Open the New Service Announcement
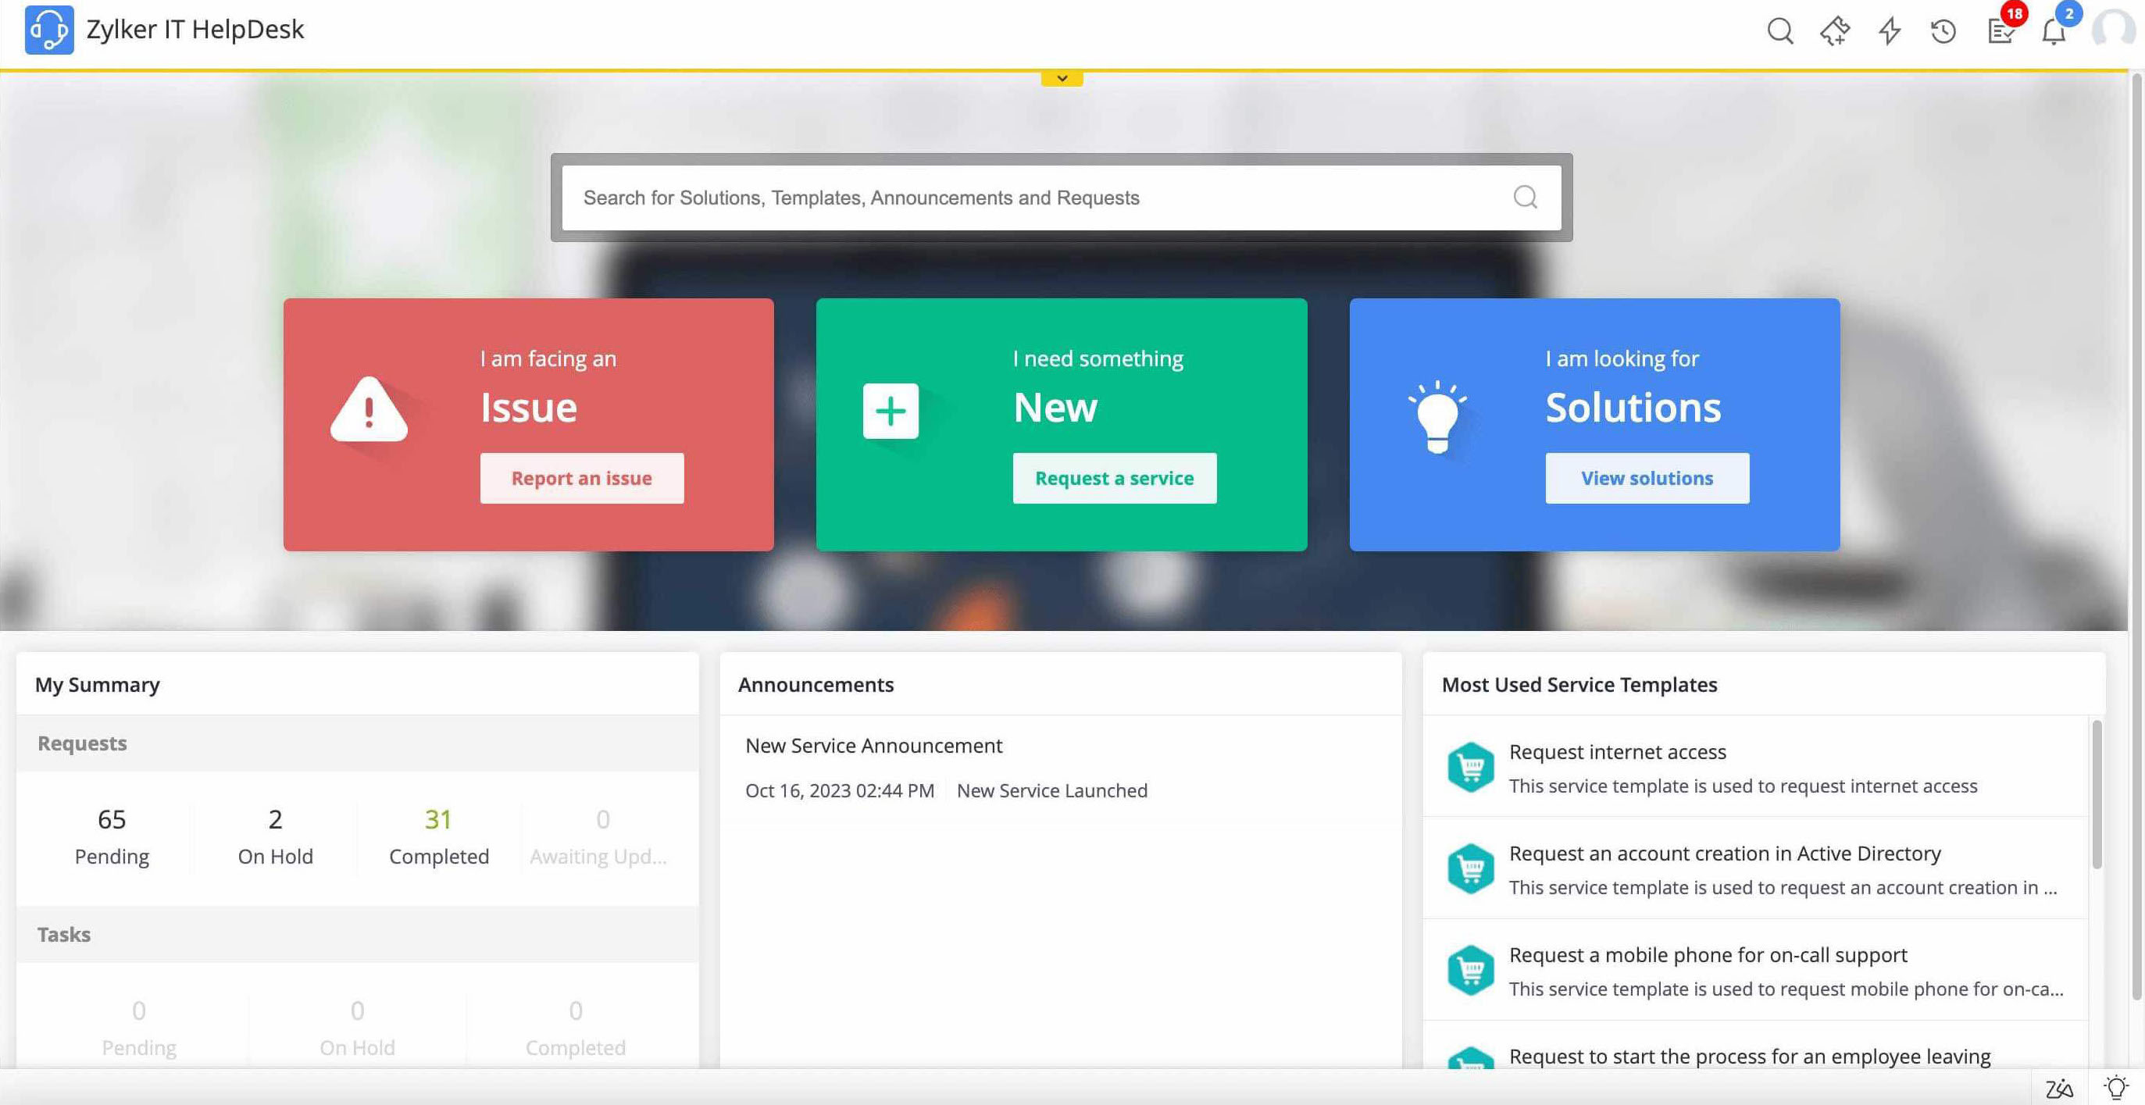 [x=873, y=745]
